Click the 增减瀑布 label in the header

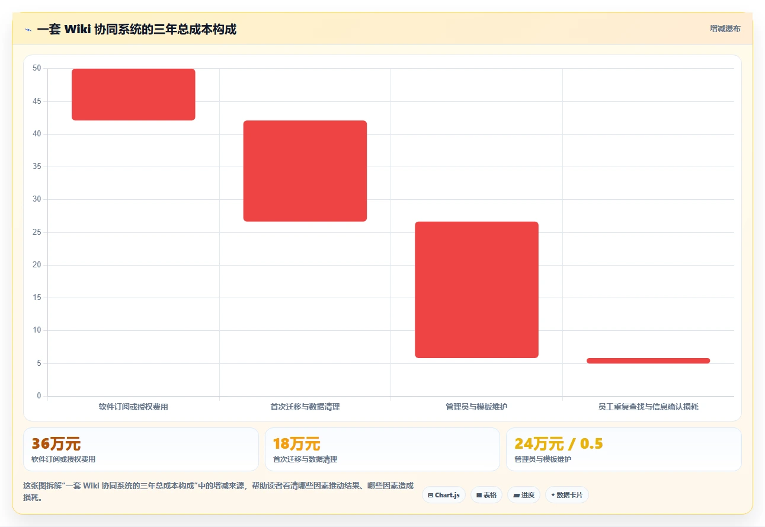725,28
